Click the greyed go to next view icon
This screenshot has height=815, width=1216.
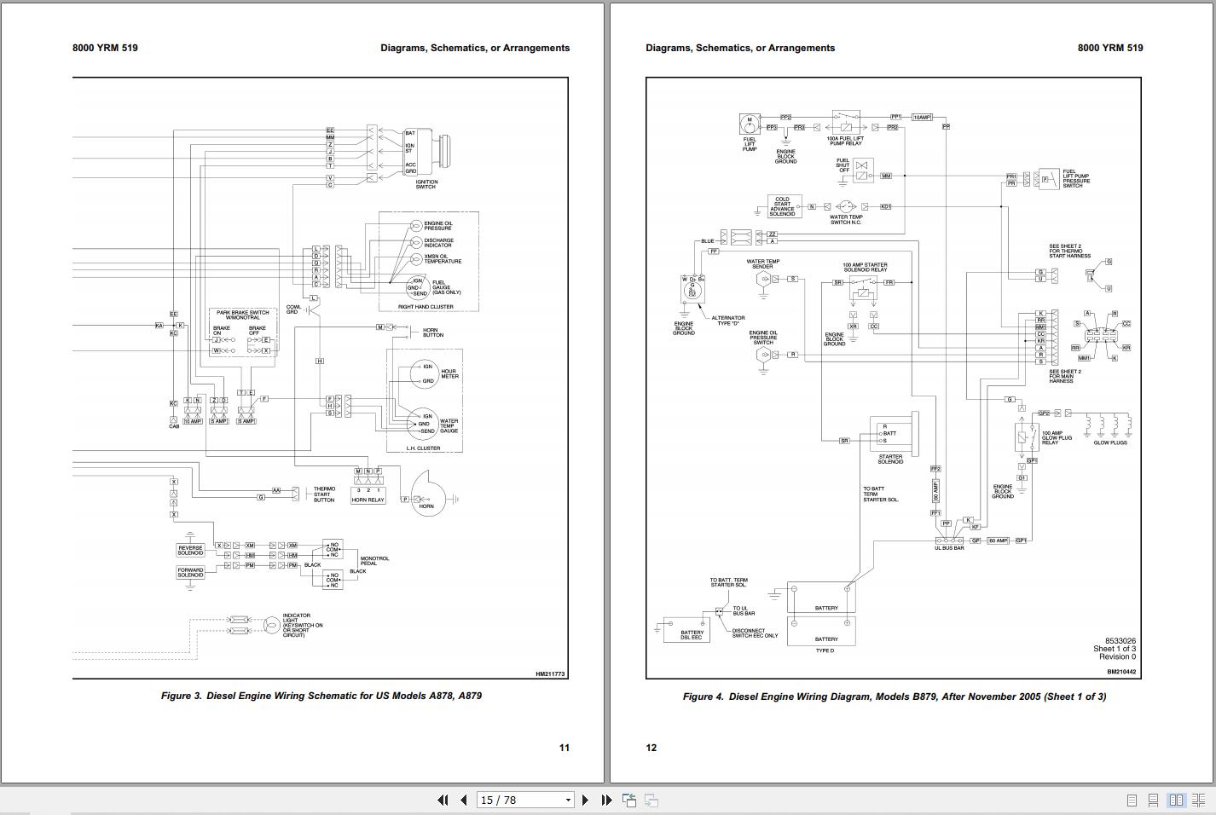[x=651, y=800]
